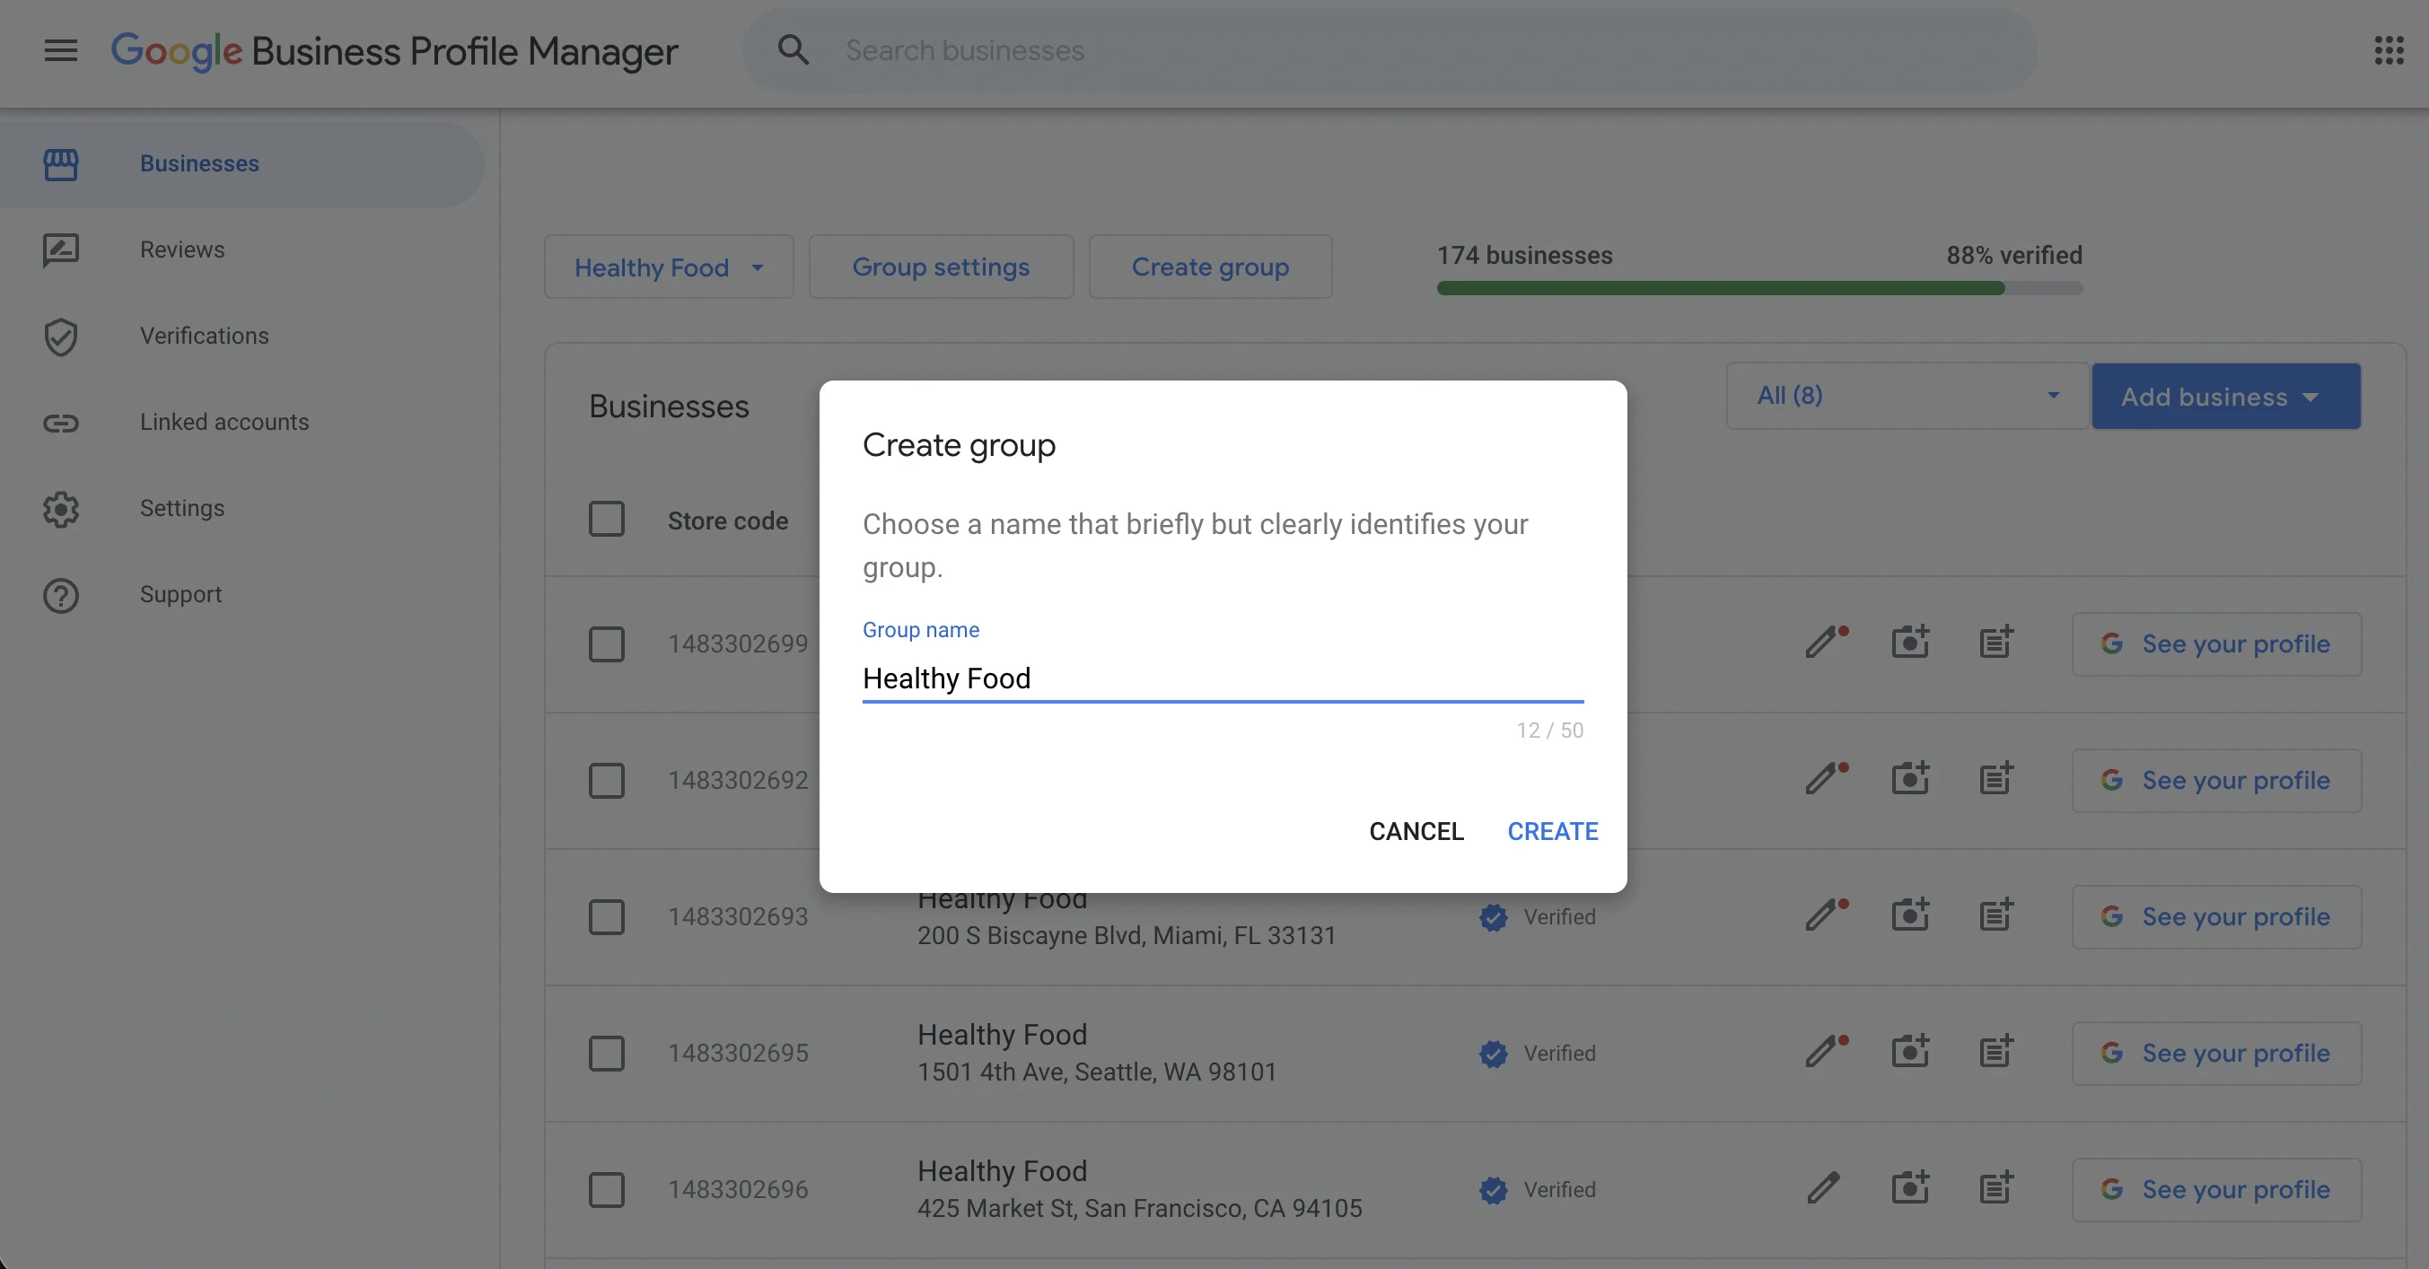Open Reviews from the sidebar

coord(183,249)
